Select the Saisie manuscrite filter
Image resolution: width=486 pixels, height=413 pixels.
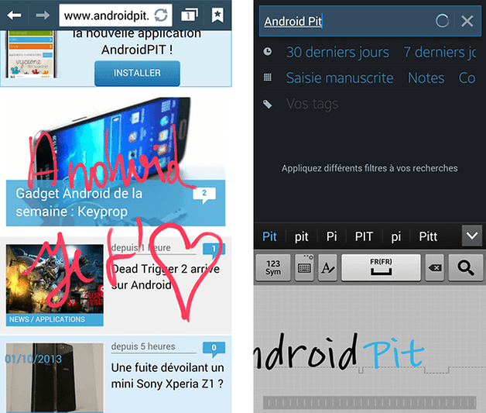tap(340, 78)
